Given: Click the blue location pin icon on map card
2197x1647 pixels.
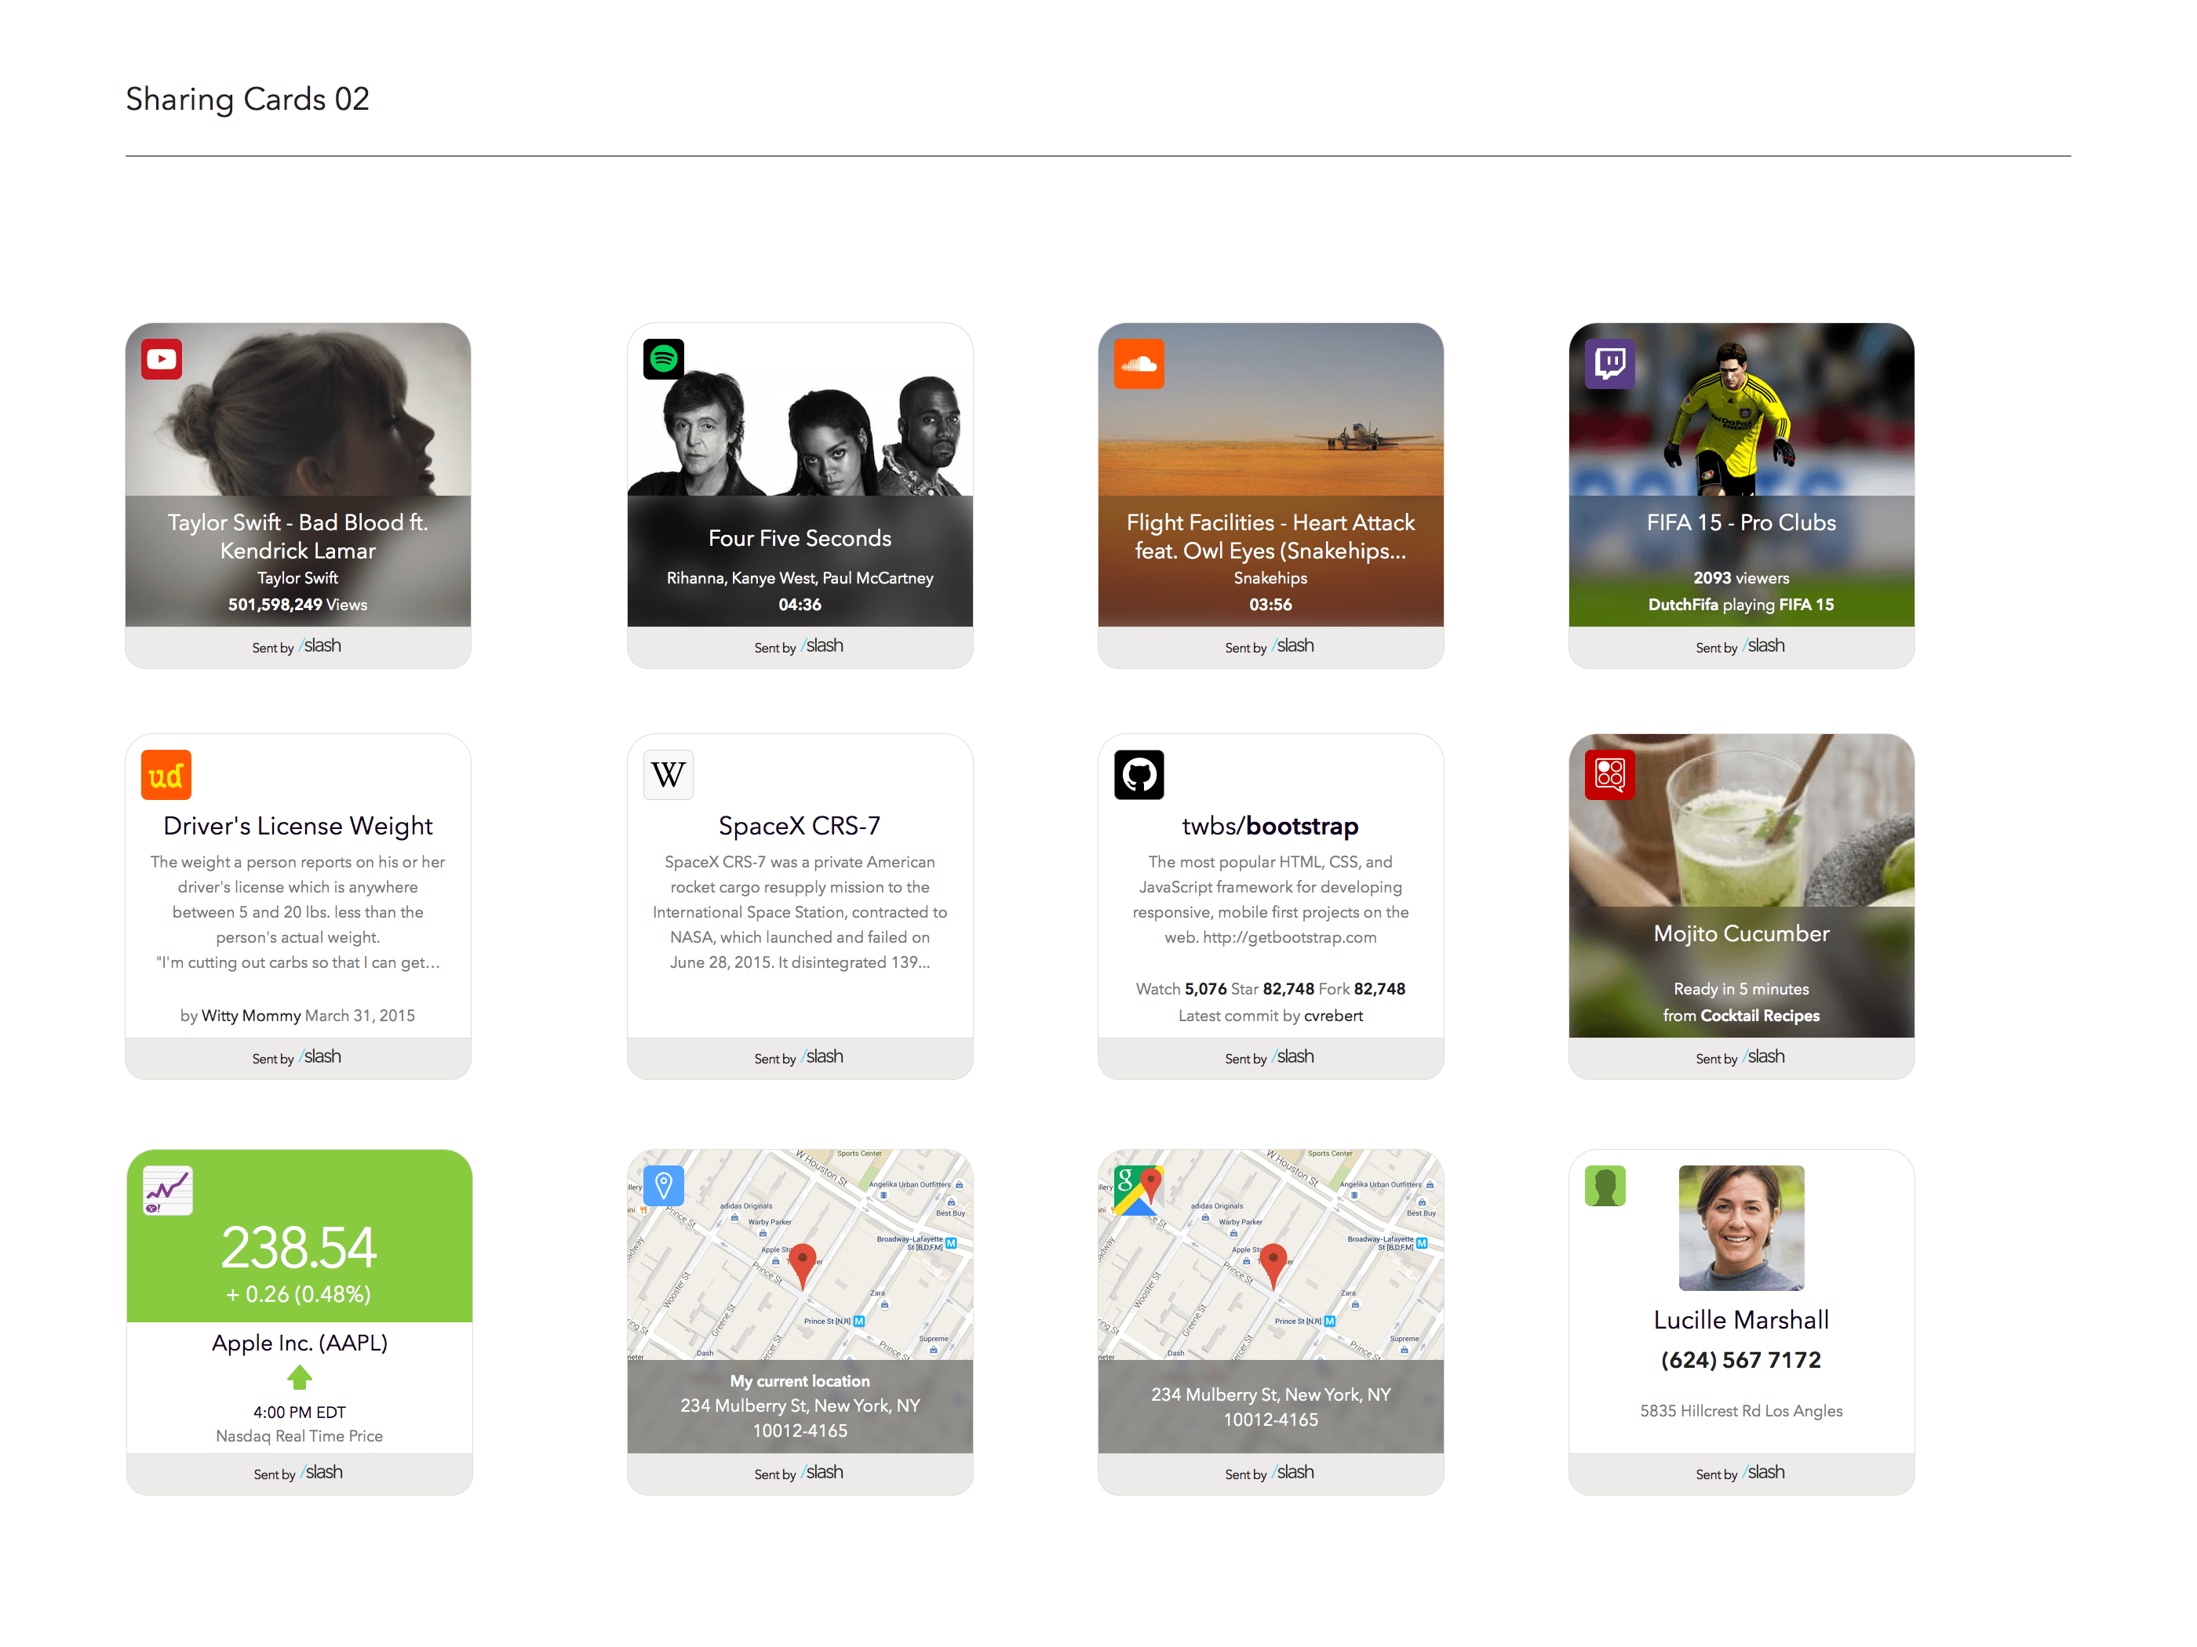Looking at the screenshot, I should (x=664, y=1185).
